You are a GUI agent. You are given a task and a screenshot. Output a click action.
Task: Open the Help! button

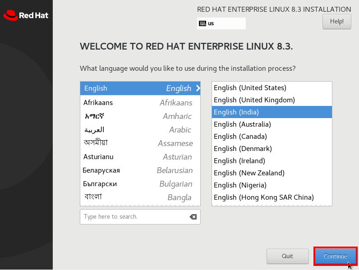[x=336, y=22]
